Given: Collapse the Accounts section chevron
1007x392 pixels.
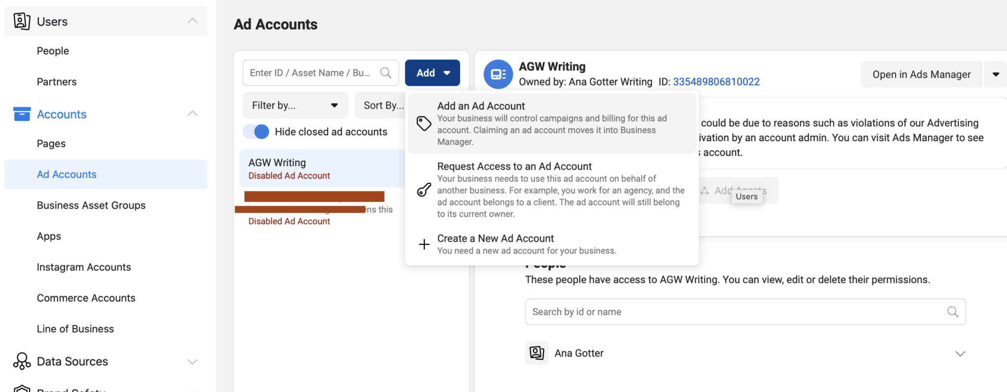Looking at the screenshot, I should click(x=193, y=114).
